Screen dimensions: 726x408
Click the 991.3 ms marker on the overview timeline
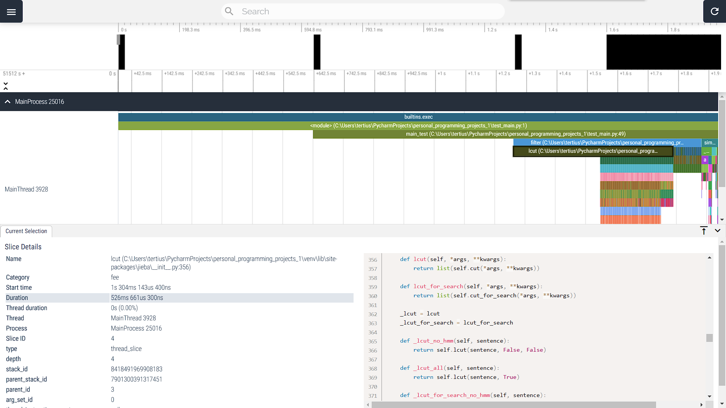tap(434, 30)
